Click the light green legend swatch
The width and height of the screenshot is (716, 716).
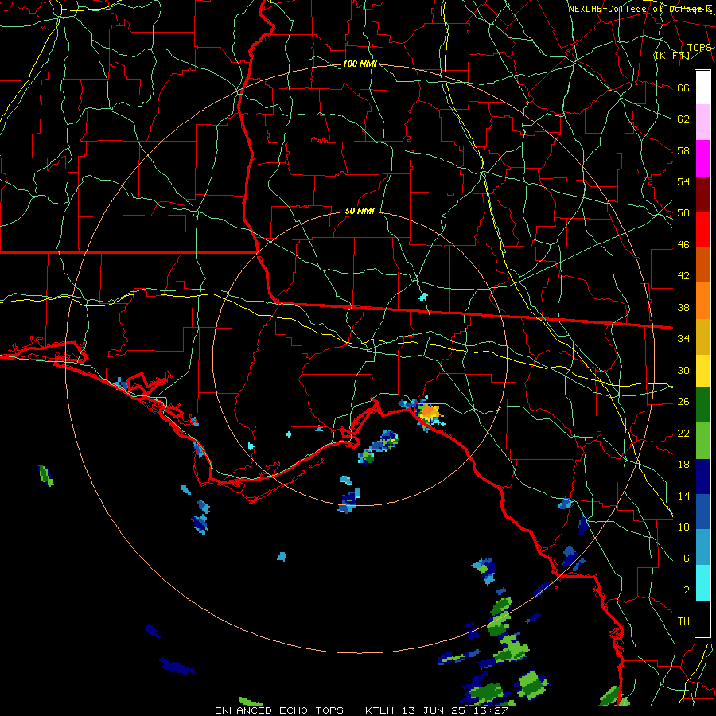click(702, 441)
